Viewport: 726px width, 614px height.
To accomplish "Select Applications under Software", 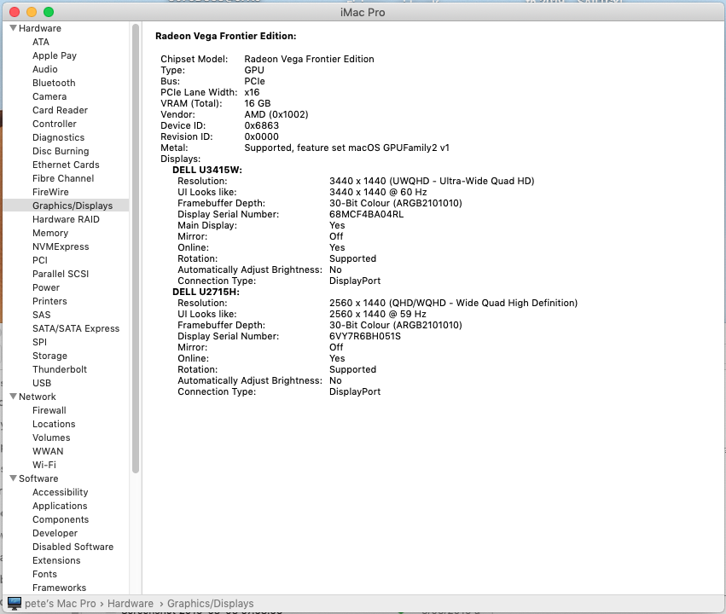I will (x=60, y=506).
